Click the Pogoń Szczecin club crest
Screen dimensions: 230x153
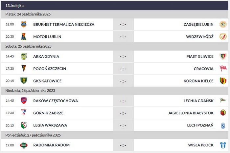pyautogui.click(x=24, y=69)
